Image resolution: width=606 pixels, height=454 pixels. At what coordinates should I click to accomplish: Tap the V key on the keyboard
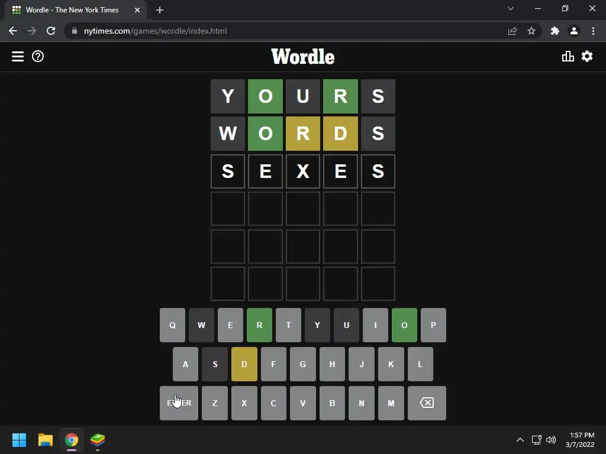[x=303, y=403]
